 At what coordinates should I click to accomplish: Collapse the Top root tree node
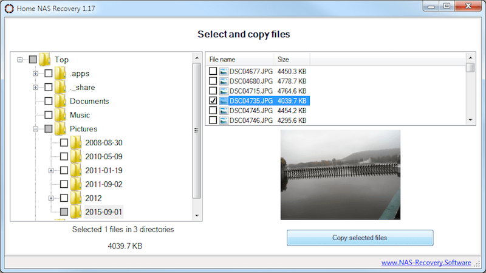pos(20,60)
